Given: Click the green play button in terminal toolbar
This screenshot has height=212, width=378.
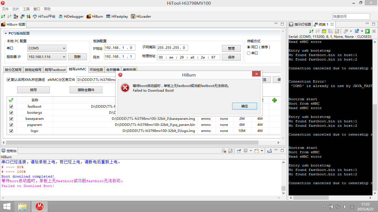Looking at the screenshot, I should (x=367, y=31).
